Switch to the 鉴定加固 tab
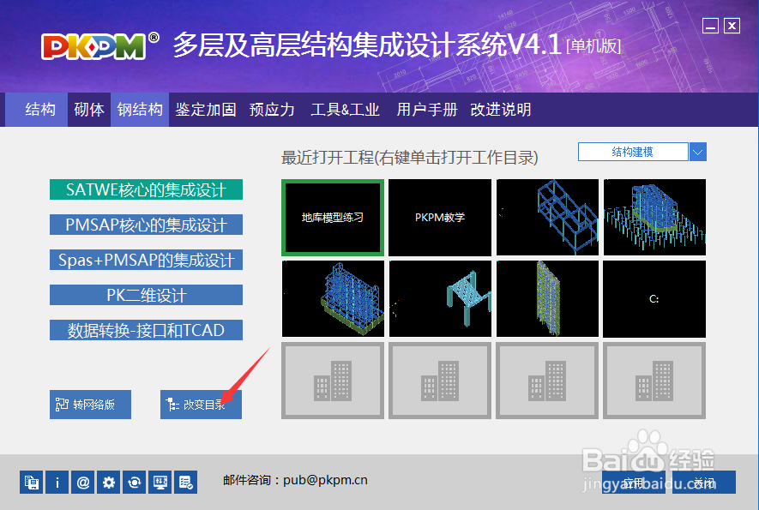 [206, 110]
